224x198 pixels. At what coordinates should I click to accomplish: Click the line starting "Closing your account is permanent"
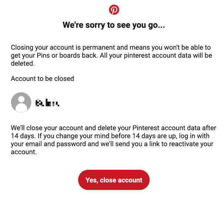pos(111,47)
